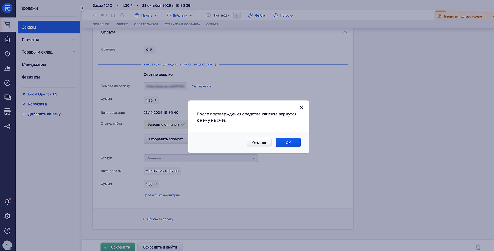Click the Успешно оплачен status badge
Image resolution: width=494 pixels, height=251 pixels.
coord(166,124)
